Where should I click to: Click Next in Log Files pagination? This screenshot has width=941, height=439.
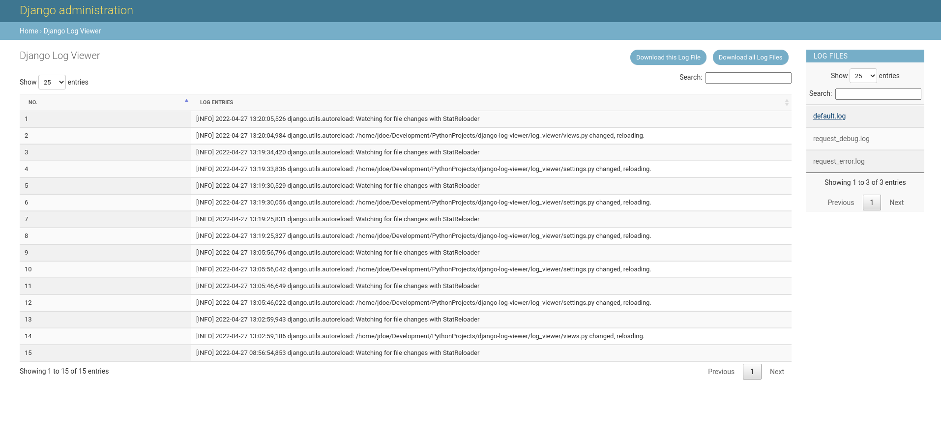pyautogui.click(x=897, y=203)
